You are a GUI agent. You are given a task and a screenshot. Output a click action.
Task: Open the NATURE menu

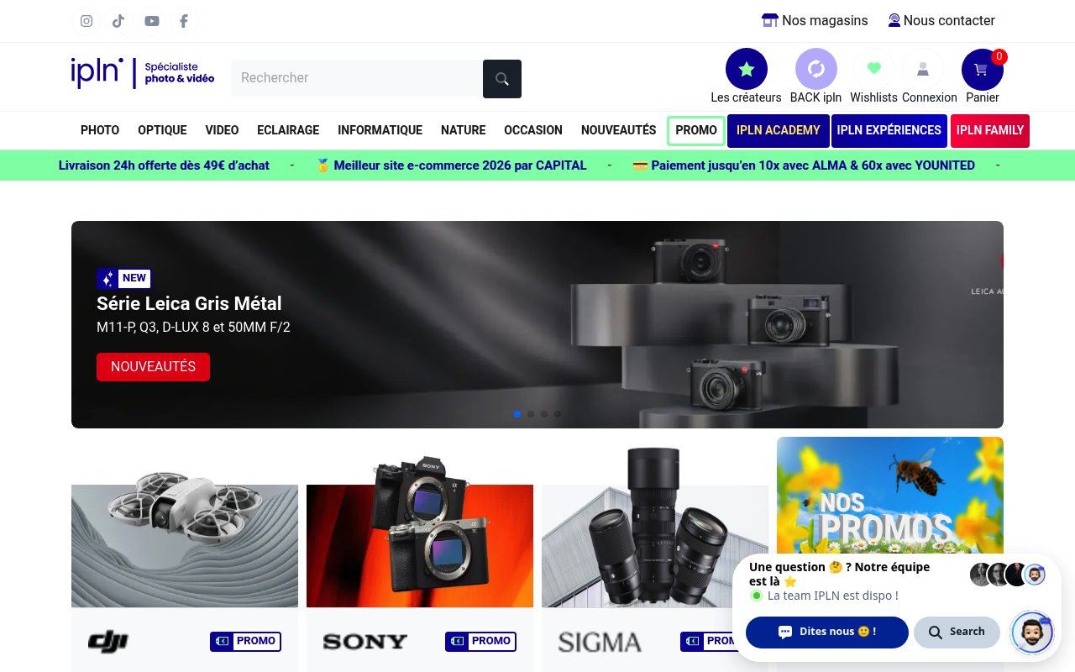point(464,130)
